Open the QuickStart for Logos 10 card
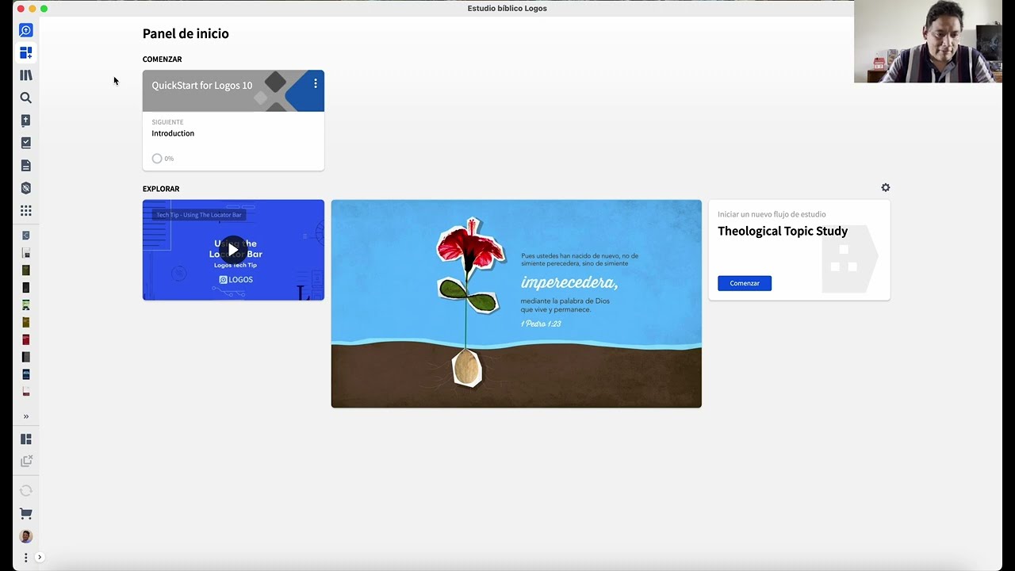The height and width of the screenshot is (571, 1015). click(x=233, y=121)
